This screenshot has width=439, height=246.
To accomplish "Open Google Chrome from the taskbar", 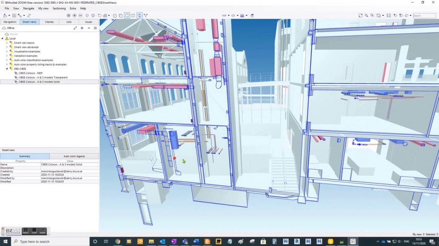I will click(117, 241).
